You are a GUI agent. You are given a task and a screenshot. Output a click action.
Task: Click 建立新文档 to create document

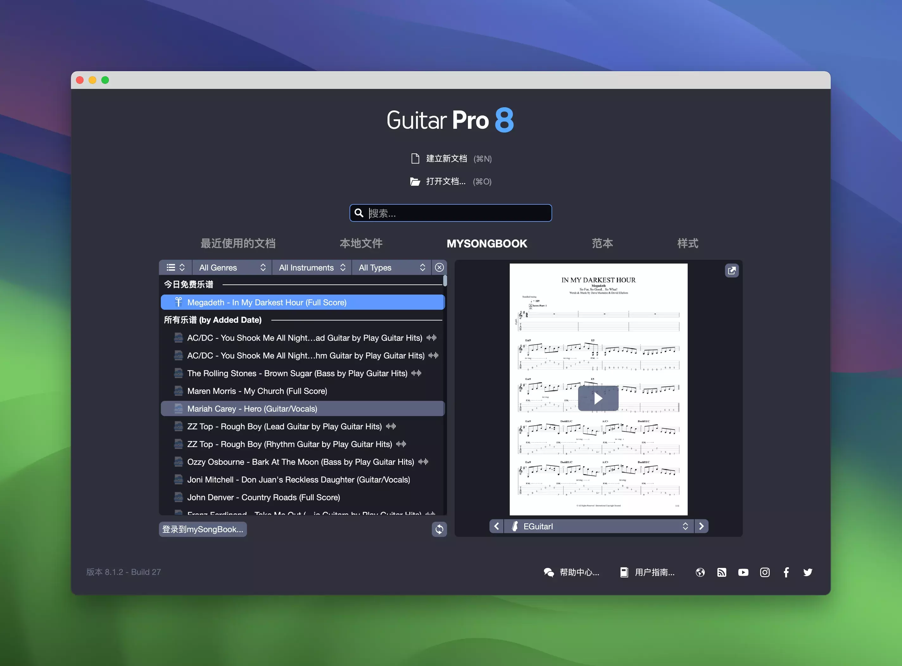coord(446,159)
